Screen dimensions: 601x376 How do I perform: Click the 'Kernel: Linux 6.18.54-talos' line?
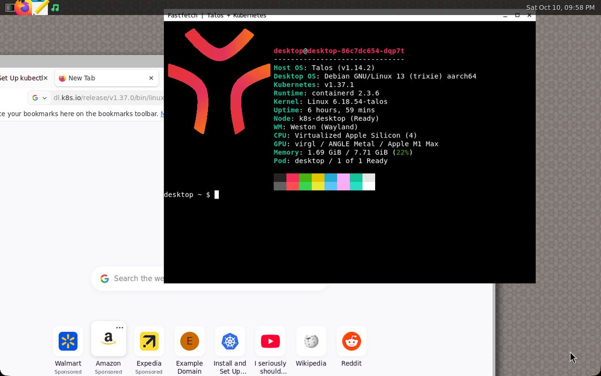click(331, 102)
